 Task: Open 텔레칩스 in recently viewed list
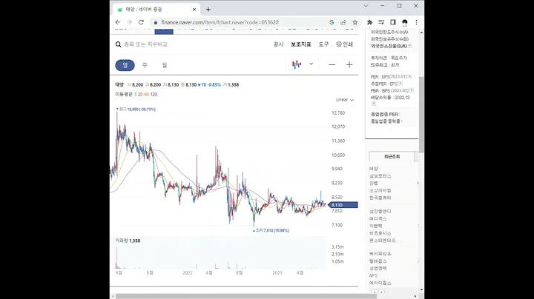378,261
